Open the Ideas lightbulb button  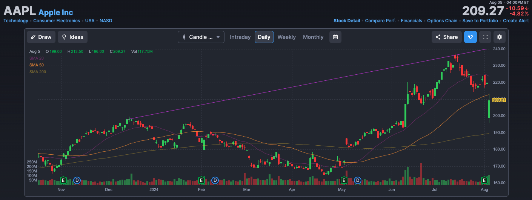[72, 37]
